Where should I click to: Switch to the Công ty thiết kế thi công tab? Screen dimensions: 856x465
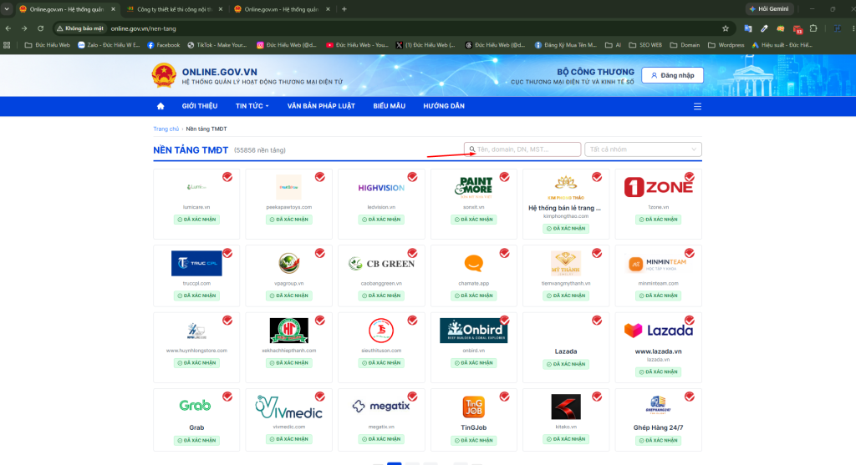[174, 9]
